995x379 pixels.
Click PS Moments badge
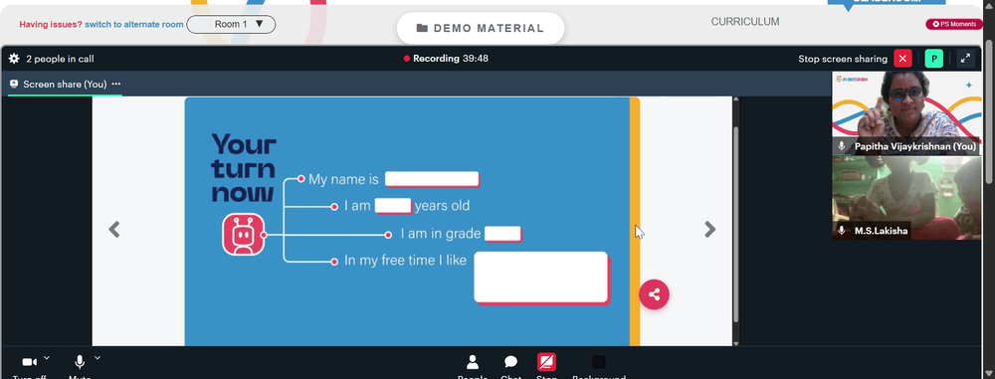click(954, 24)
